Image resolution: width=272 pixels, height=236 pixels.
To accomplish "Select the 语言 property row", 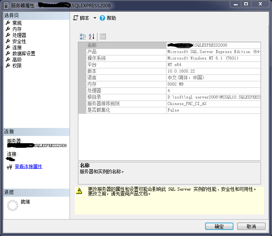I will click(170, 78).
